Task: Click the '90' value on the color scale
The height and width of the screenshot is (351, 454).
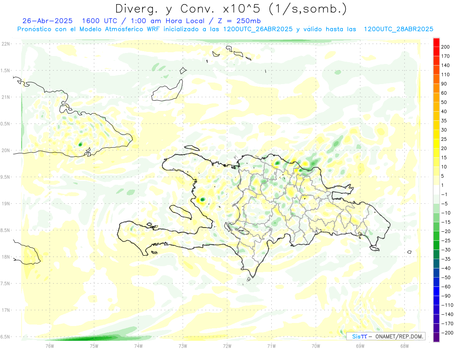Action: pos(444,84)
